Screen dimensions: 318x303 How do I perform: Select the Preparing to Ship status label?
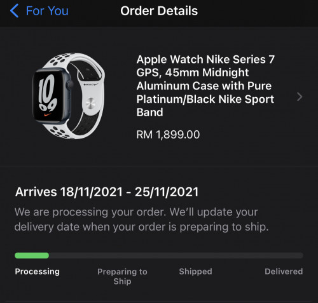point(122,276)
